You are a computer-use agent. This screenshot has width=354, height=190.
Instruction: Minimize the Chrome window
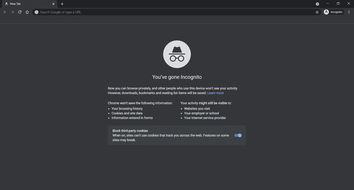pyautogui.click(x=328, y=3)
